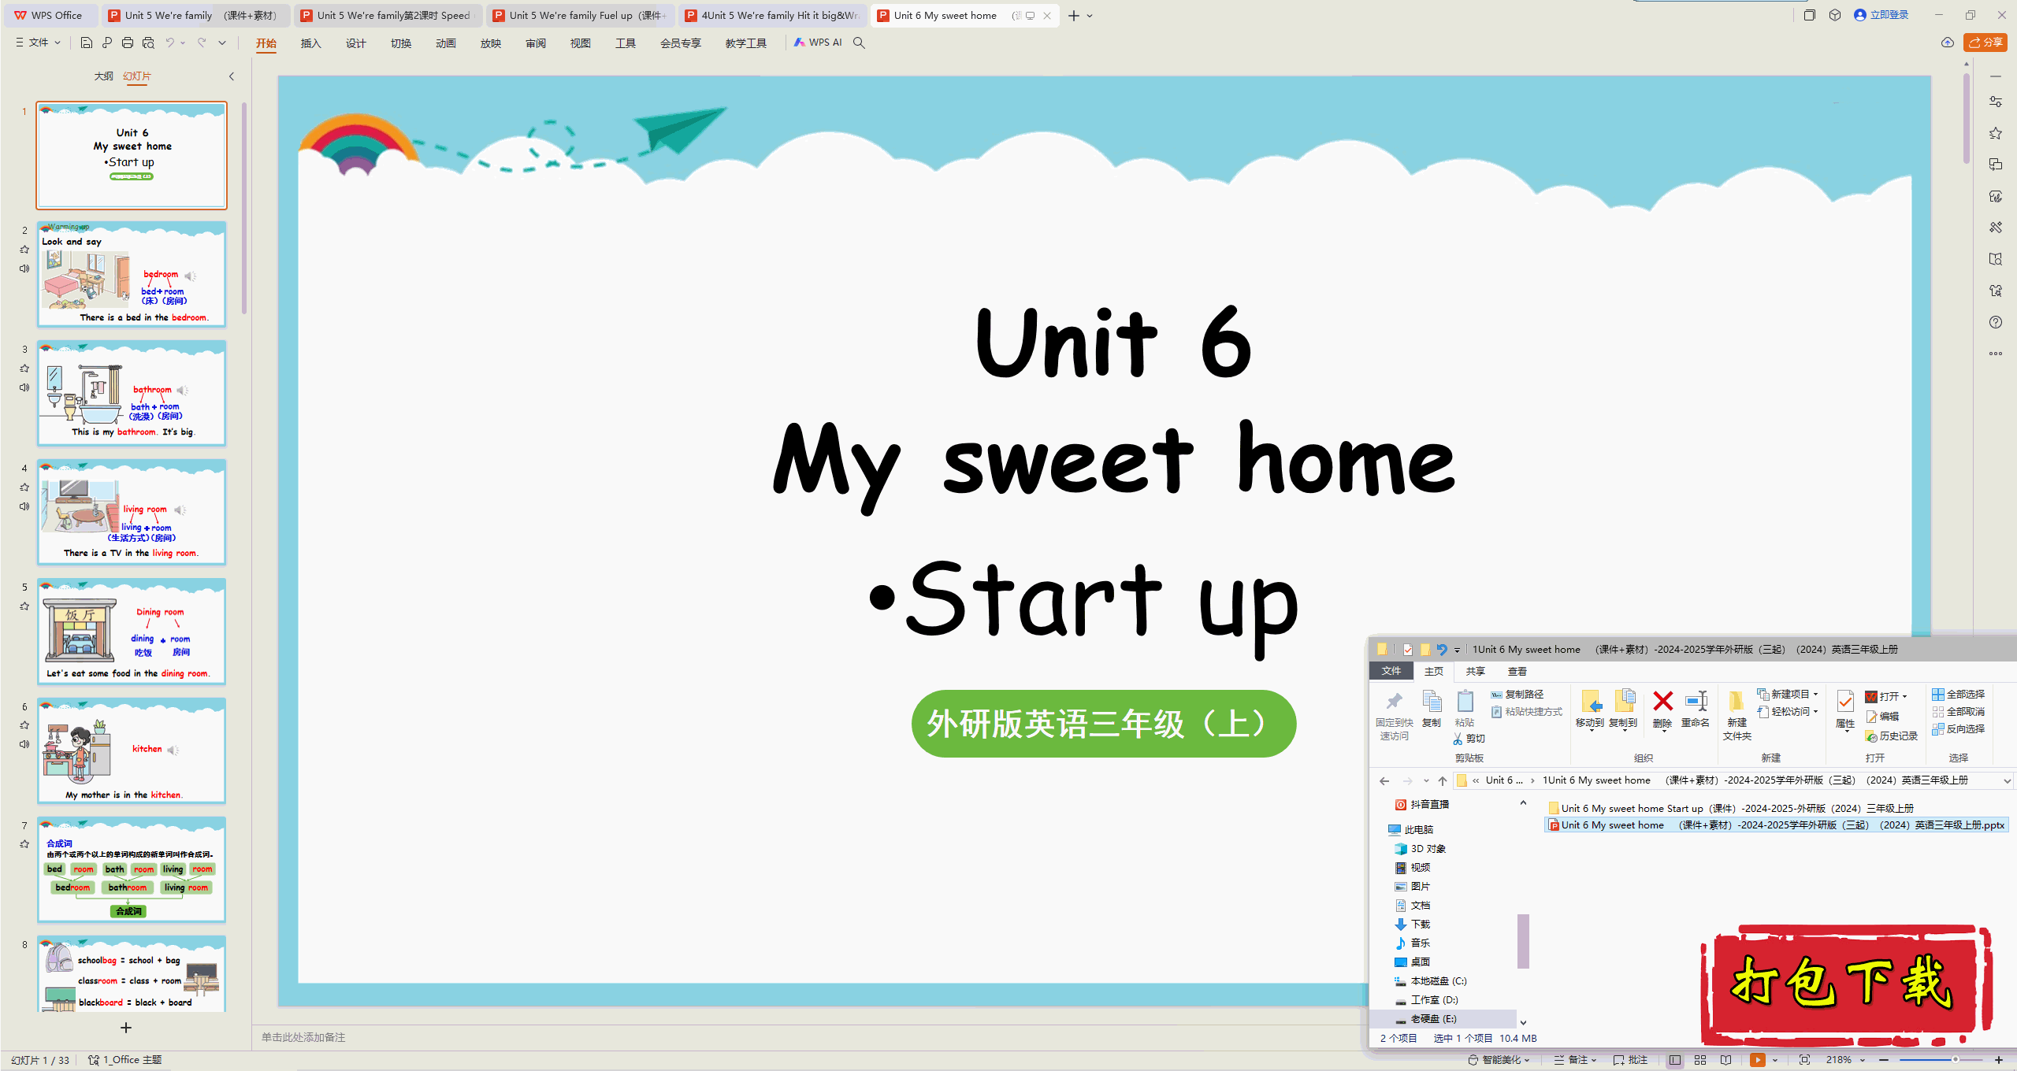Select the slide thumbnail for slide 2
Image resolution: width=2017 pixels, height=1071 pixels.
click(x=128, y=276)
